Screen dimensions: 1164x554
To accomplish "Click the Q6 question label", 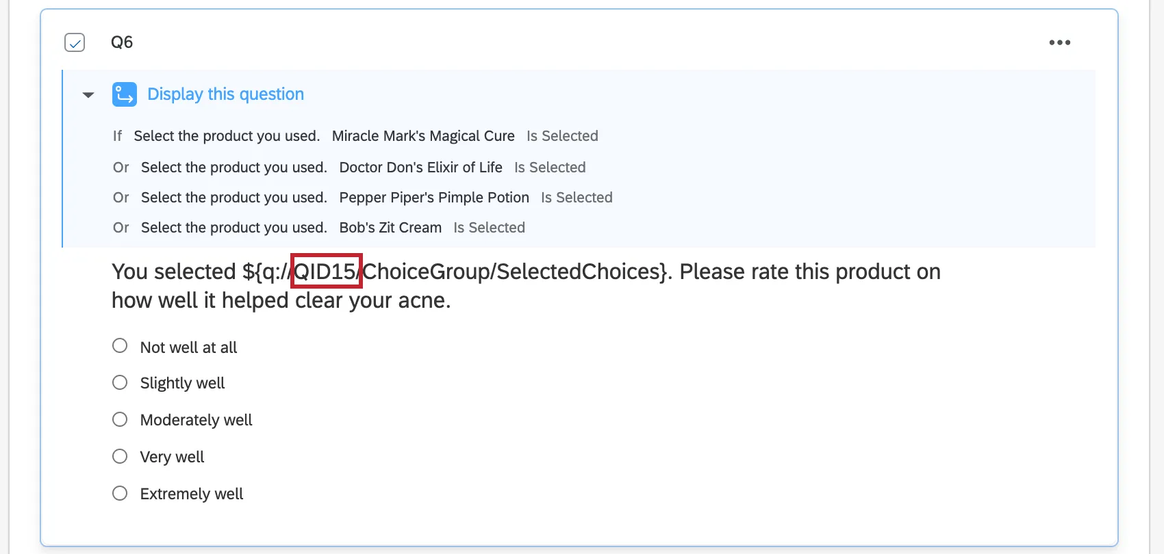I will pos(121,42).
